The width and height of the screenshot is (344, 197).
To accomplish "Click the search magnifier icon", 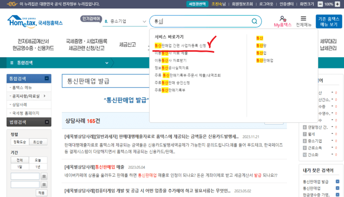I will point(254,21).
